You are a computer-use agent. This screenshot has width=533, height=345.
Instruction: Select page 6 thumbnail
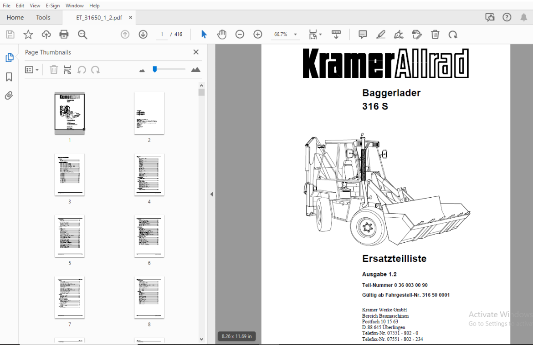149,236
